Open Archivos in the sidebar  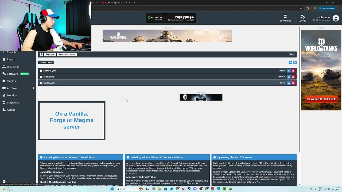click(x=12, y=88)
